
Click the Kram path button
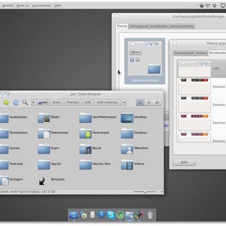56,102
